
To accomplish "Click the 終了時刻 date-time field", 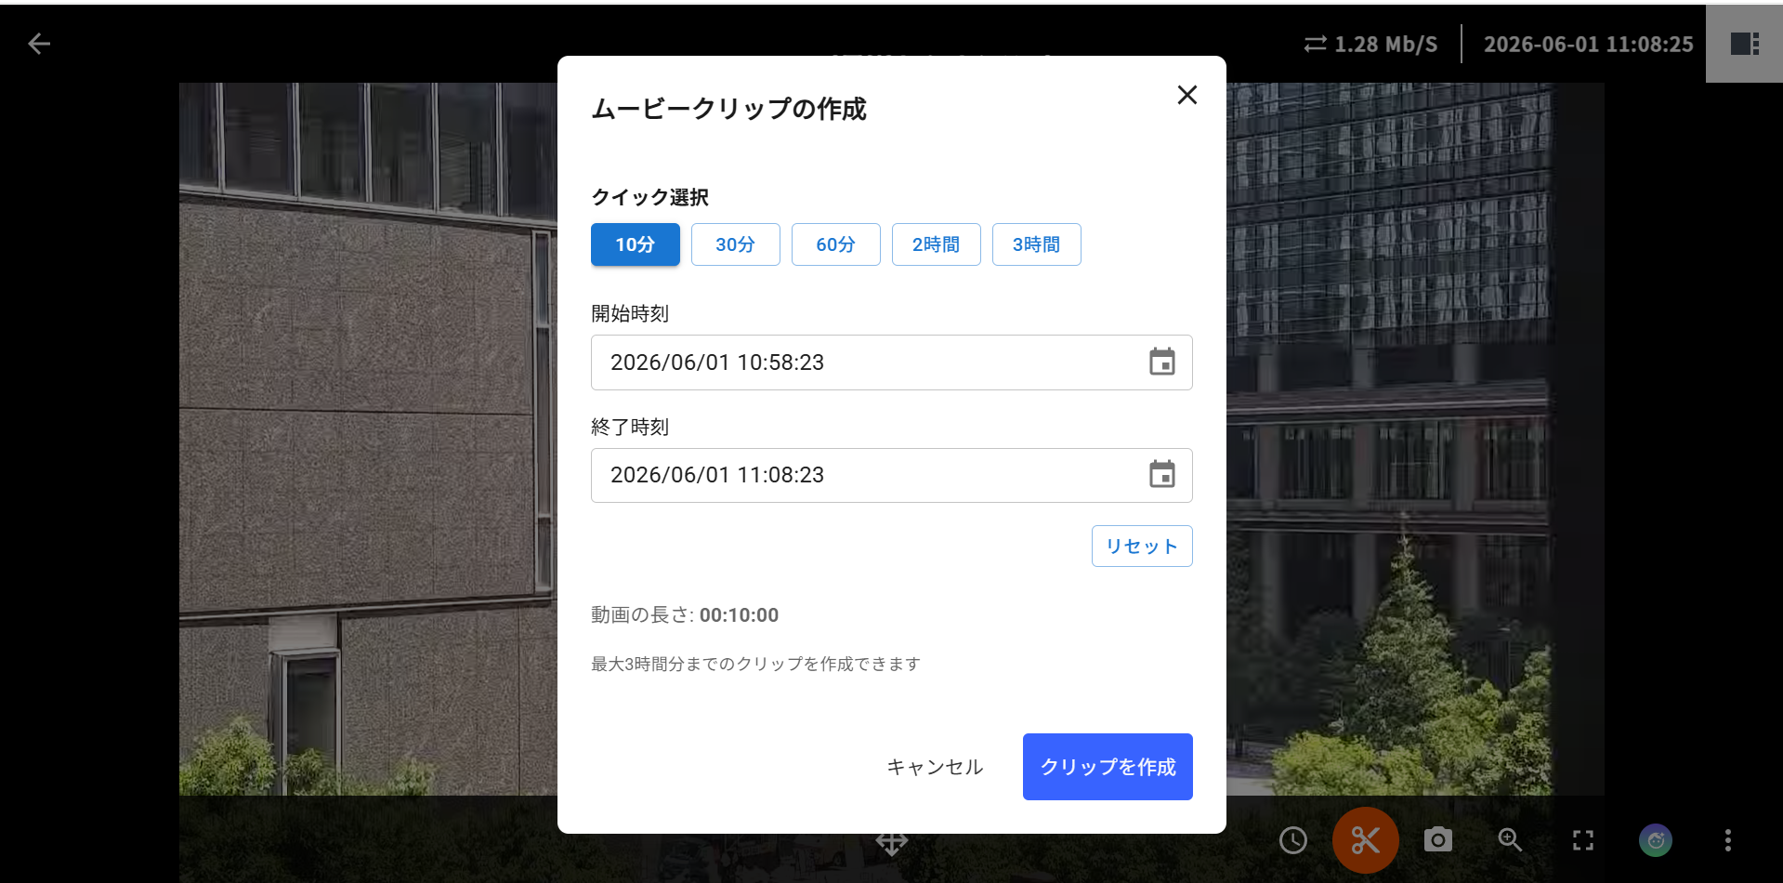I will click(892, 476).
